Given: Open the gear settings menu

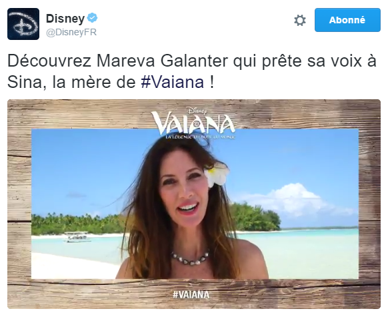Looking at the screenshot, I should coord(300,20).
